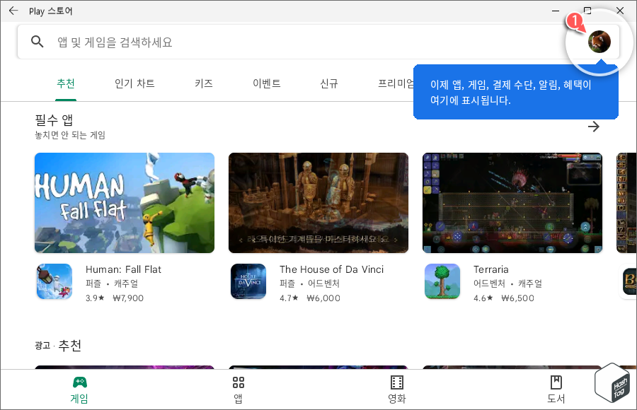This screenshot has width=637, height=410.
Task: Go back using the title bar arrow
Action: (13, 11)
